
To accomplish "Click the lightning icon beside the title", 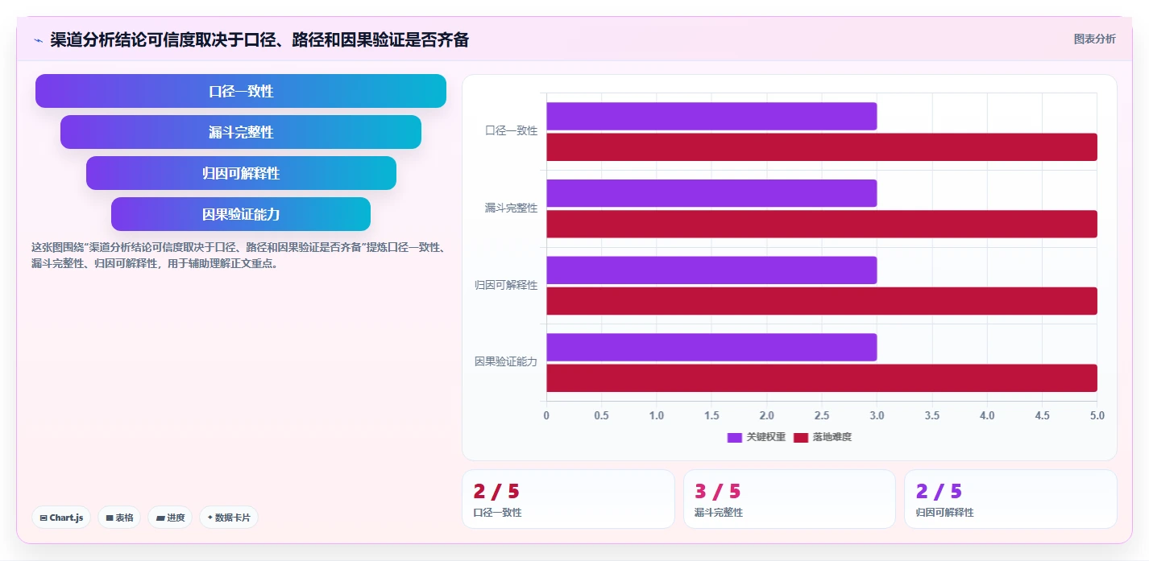I will (38, 40).
